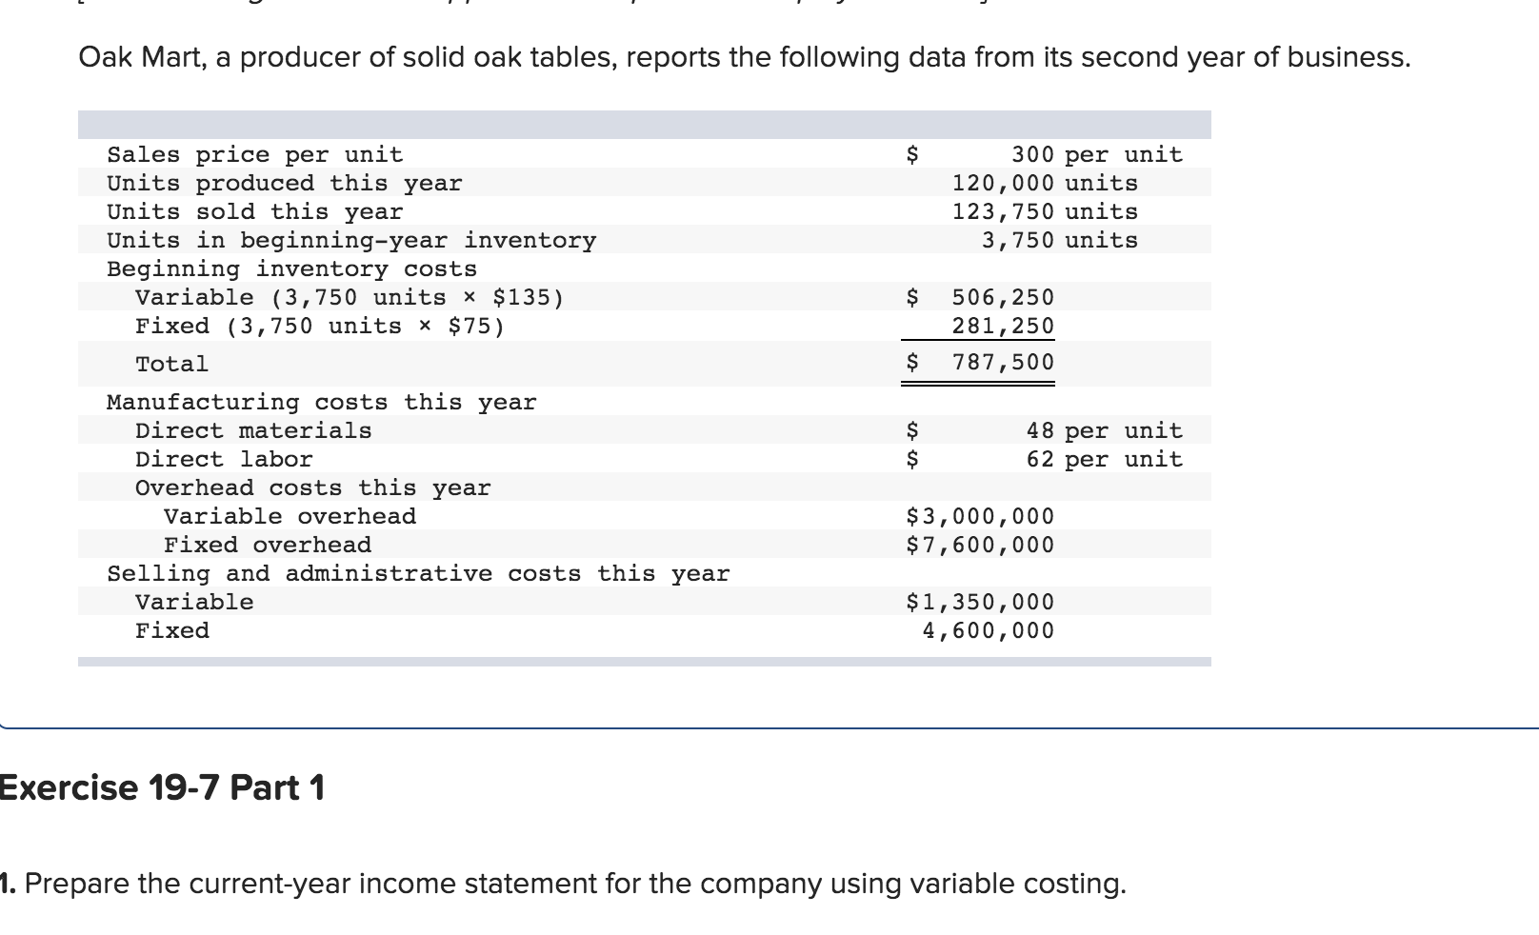Select the '300 per unit' value
The width and height of the screenshot is (1539, 935).
pyautogui.click(x=1096, y=154)
